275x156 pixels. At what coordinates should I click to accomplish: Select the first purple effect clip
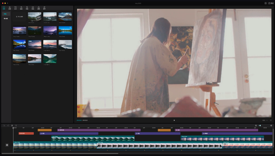(x=99, y=130)
